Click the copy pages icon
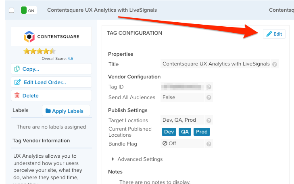294x184 pixels. pyautogui.click(x=17, y=69)
